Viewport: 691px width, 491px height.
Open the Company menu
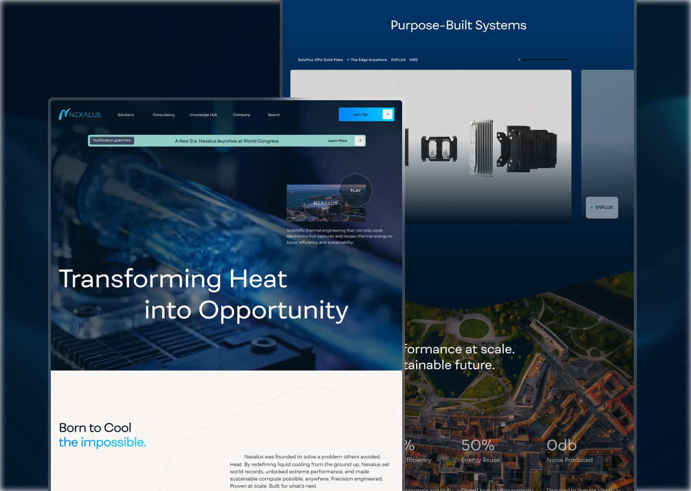pyautogui.click(x=241, y=115)
